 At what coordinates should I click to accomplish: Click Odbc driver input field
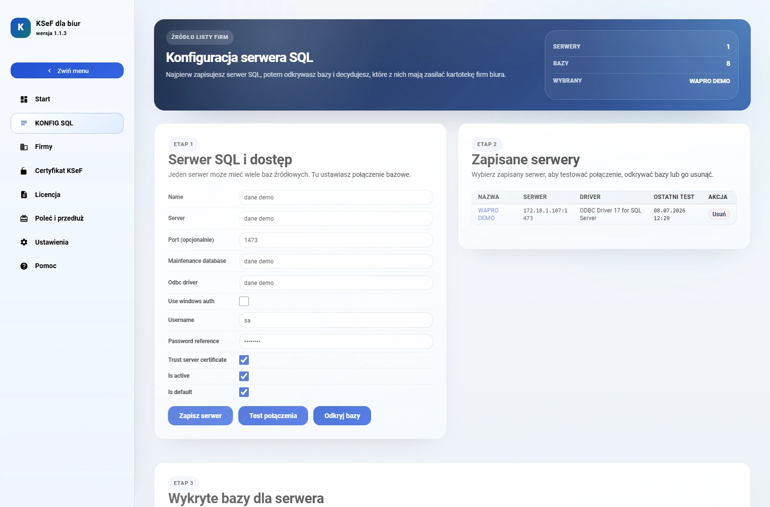pyautogui.click(x=336, y=283)
